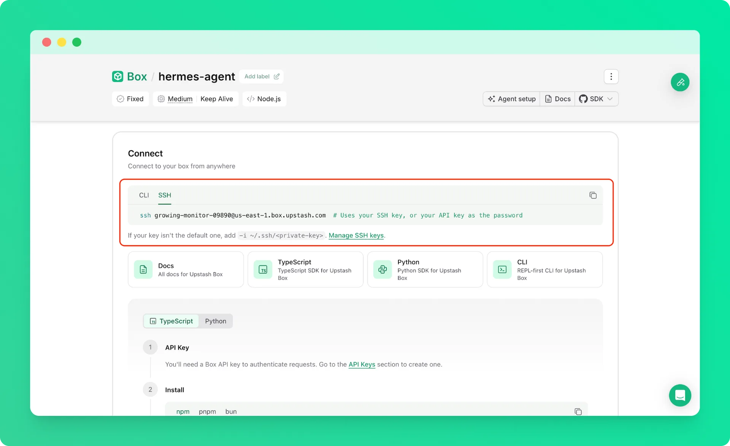This screenshot has height=446, width=730.
Task: Open the REPL-first CLI card
Action: click(x=544, y=269)
